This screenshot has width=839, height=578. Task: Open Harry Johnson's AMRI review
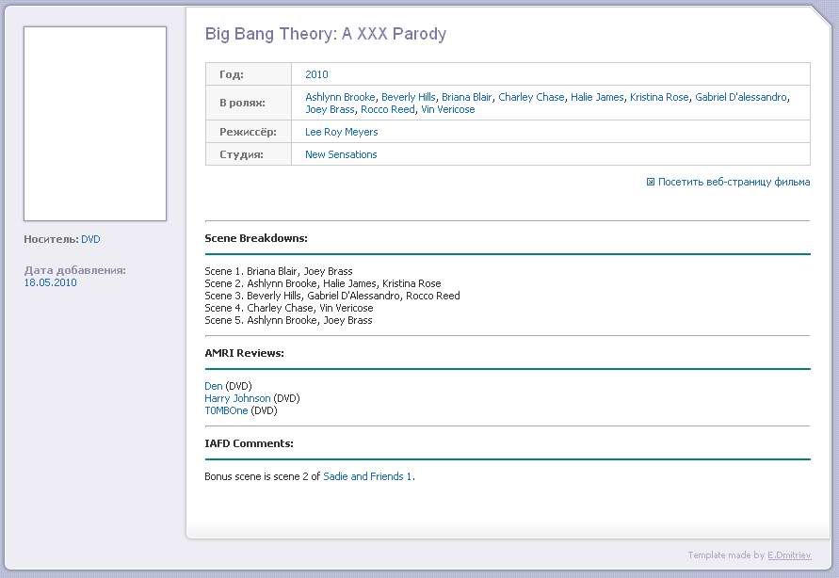coord(237,398)
